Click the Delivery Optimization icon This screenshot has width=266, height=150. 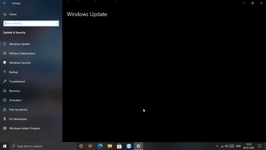(5, 53)
